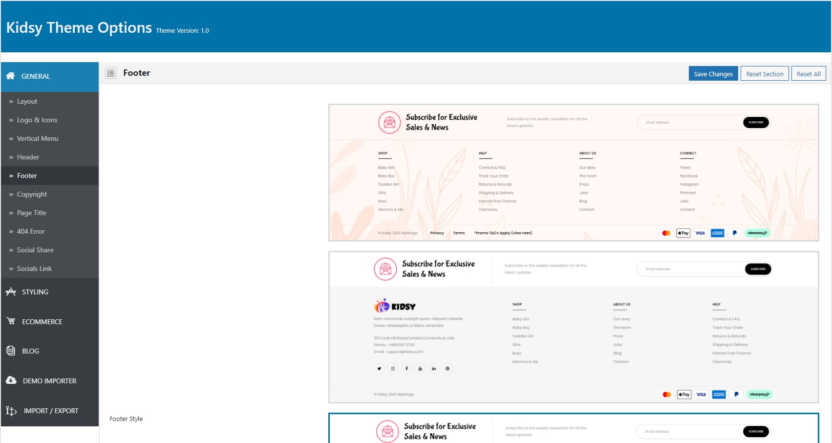Select the second footer style with Kidsy logo
This screenshot has width=832, height=443.
(x=574, y=327)
